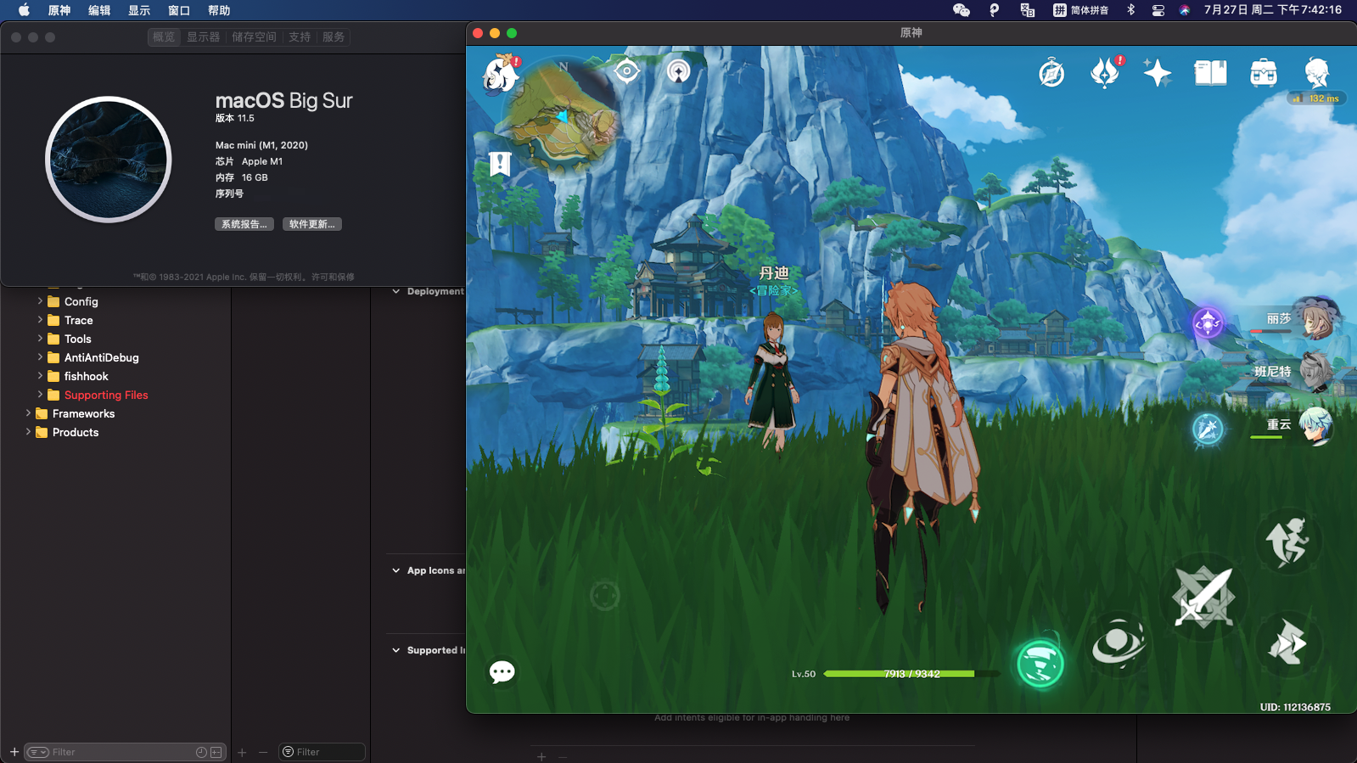Open the adventurer compass icon
This screenshot has height=763, width=1357.
point(1051,73)
